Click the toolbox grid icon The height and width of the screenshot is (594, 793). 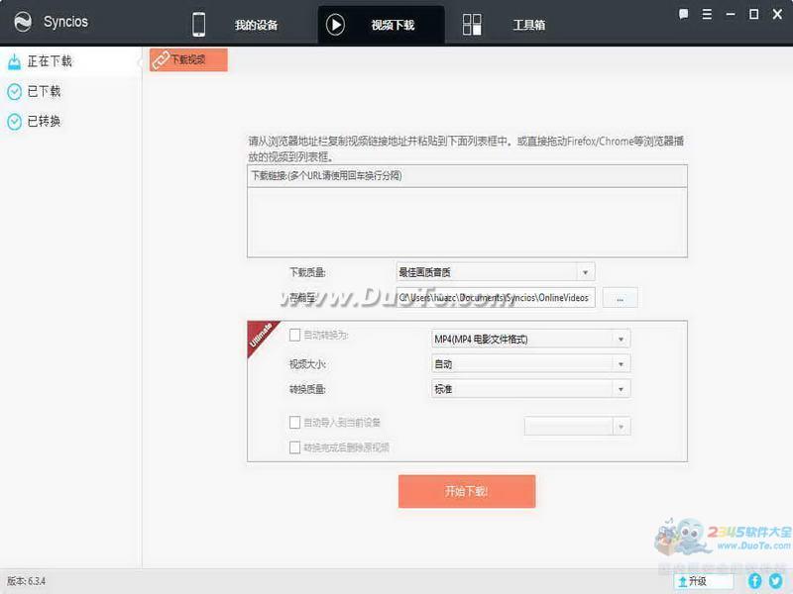tap(472, 24)
